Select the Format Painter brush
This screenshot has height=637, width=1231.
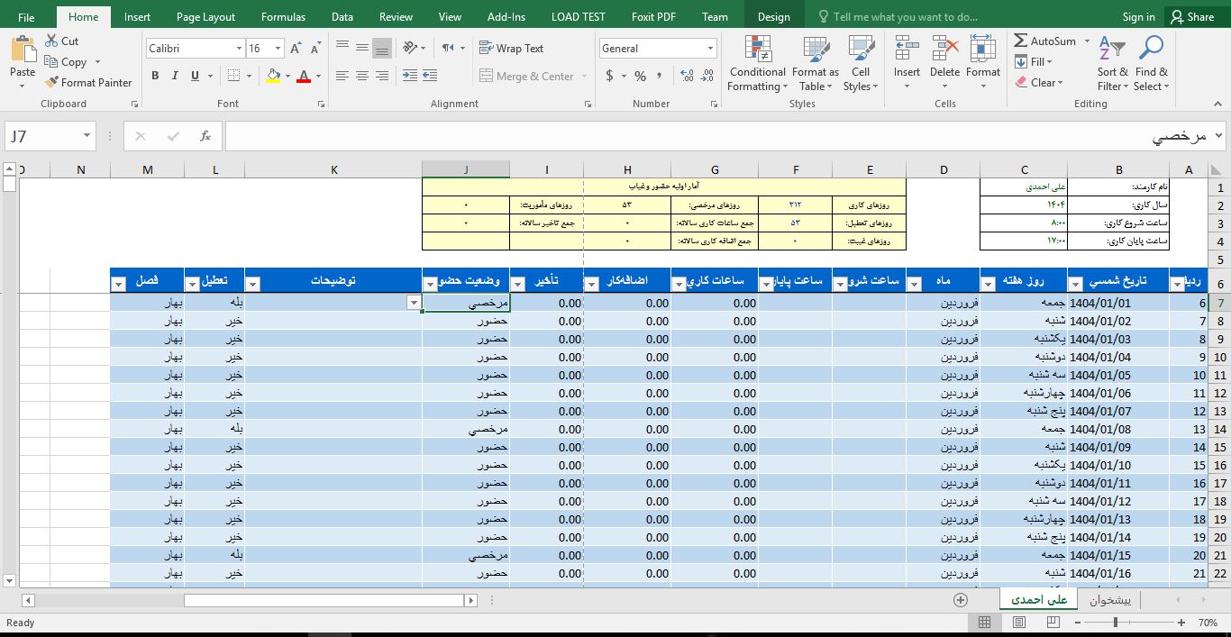point(51,83)
